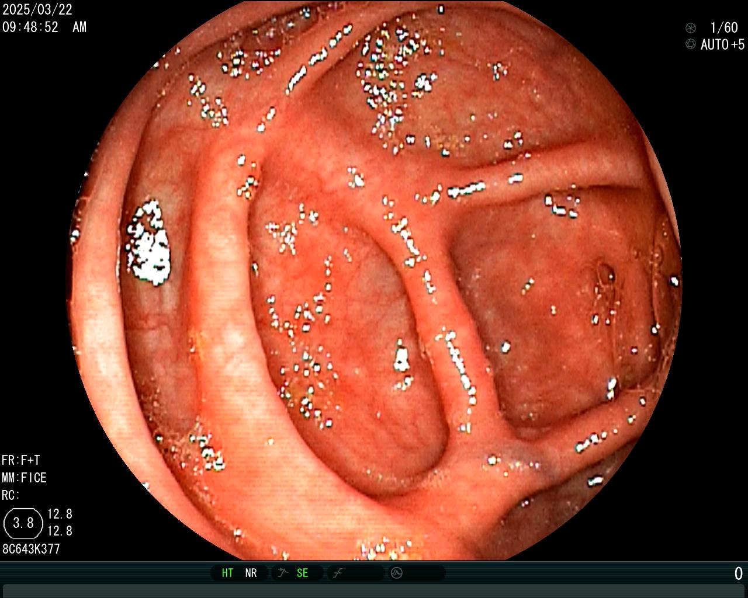Toggle the green SE indicator
The width and height of the screenshot is (748, 598).
click(x=302, y=573)
